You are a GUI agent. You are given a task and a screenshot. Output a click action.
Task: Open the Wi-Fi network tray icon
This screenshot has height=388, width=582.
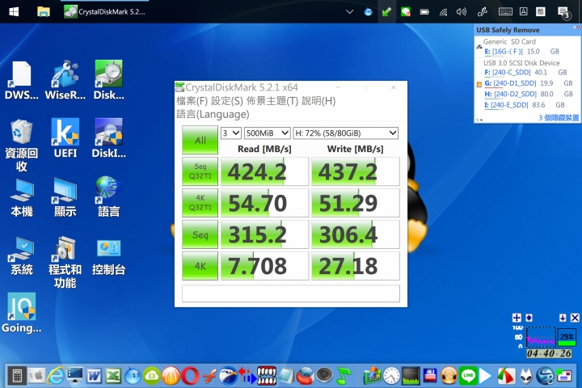pyautogui.click(x=443, y=12)
